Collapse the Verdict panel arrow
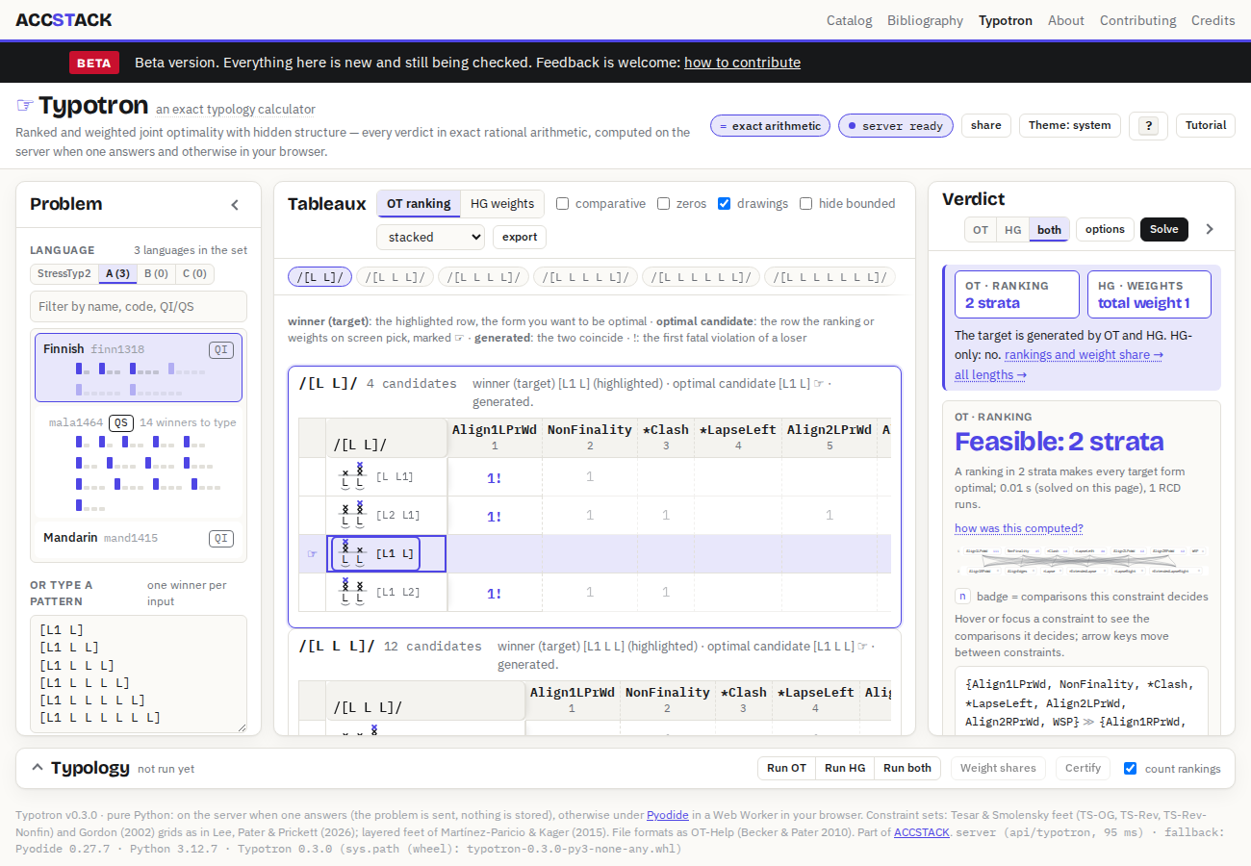 click(1210, 229)
